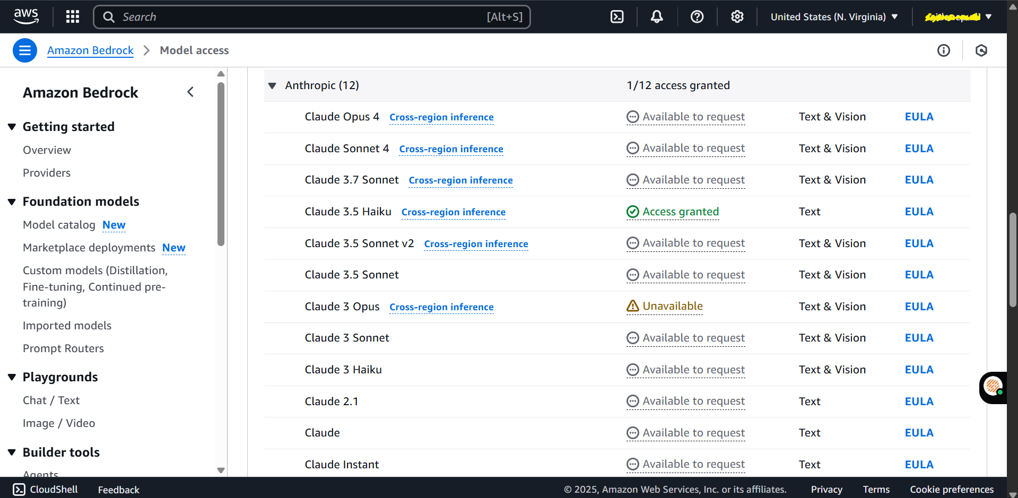Click the status icon for Claude 3 Haiku
This screenshot has width=1018, height=498.
(x=633, y=370)
